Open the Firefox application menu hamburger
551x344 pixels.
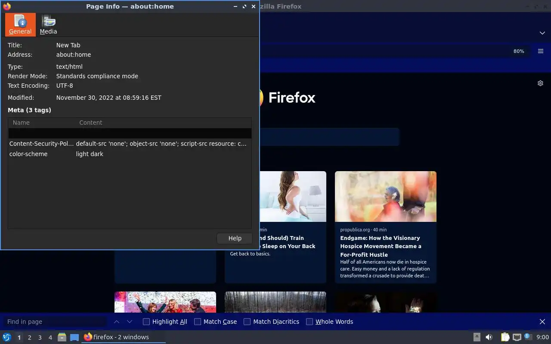click(x=541, y=51)
